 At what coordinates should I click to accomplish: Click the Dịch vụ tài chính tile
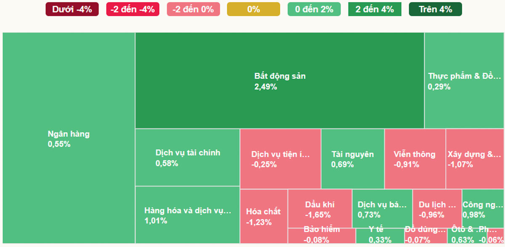point(187,158)
